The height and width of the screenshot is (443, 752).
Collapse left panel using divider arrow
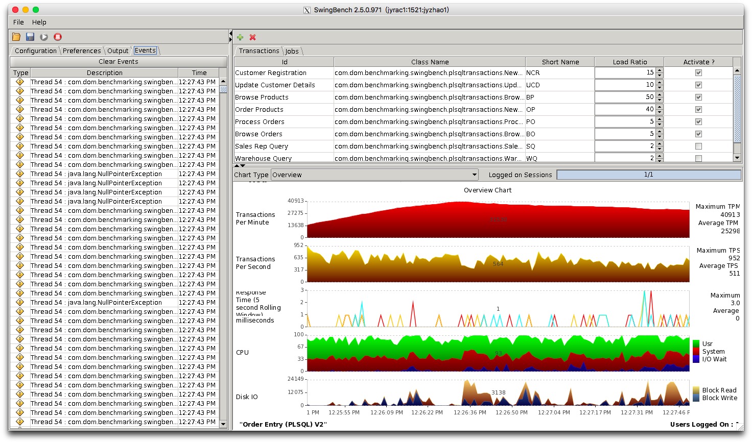[x=230, y=34]
